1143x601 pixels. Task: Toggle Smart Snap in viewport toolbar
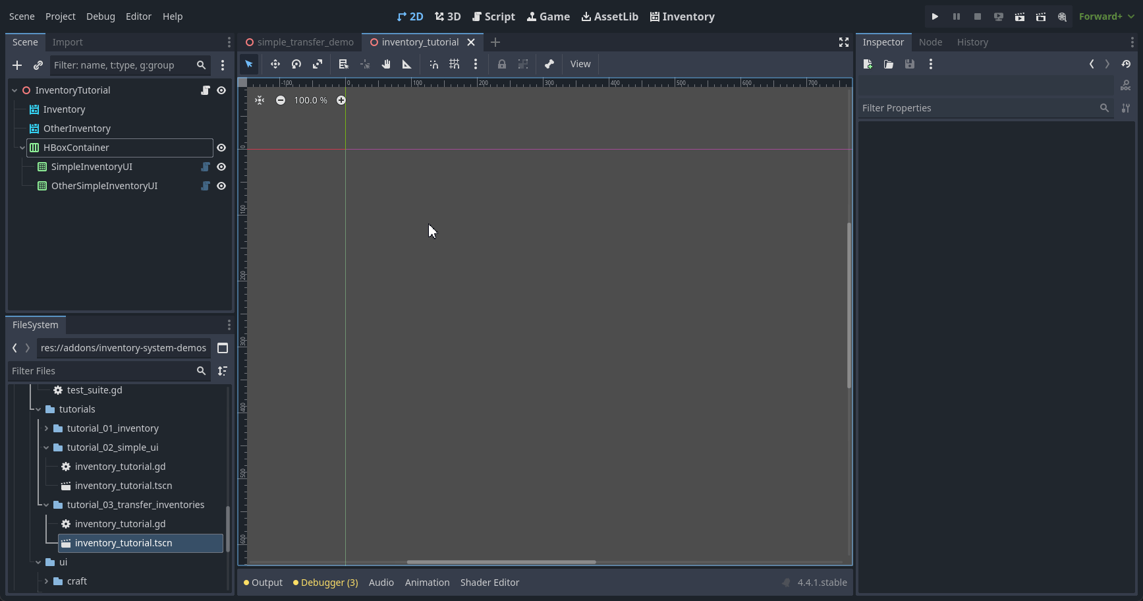pos(433,64)
